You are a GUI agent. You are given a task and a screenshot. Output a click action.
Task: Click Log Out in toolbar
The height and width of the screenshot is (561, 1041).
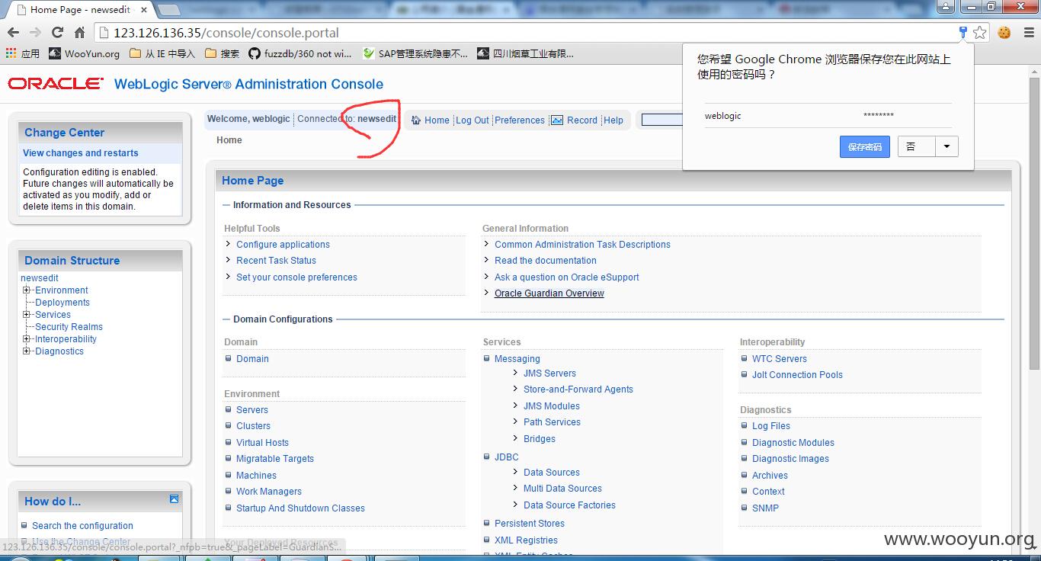coord(472,120)
